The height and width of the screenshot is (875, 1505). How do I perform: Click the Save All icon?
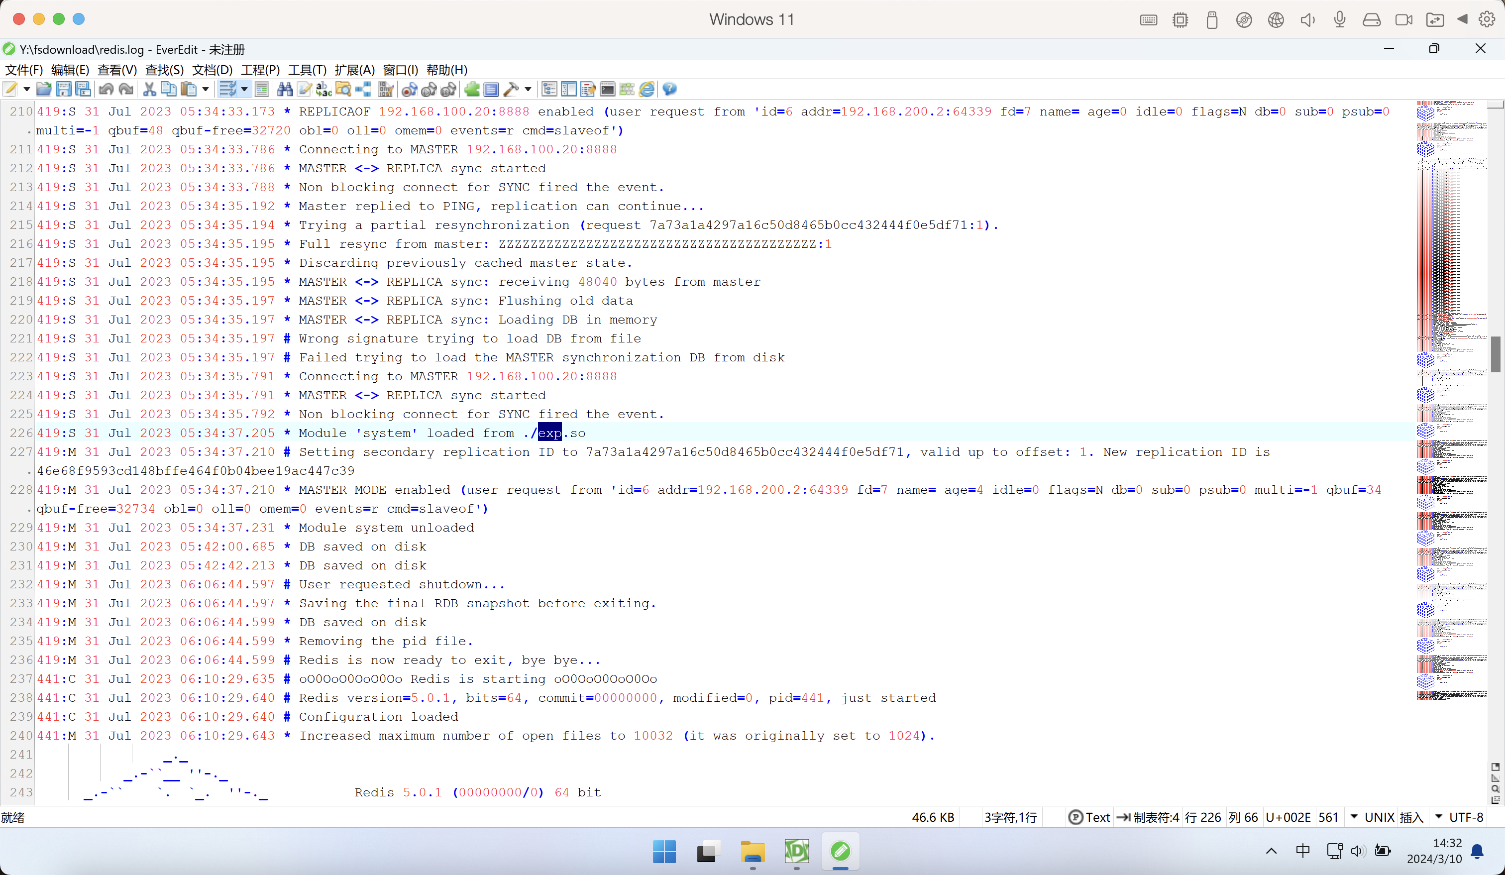click(x=84, y=90)
